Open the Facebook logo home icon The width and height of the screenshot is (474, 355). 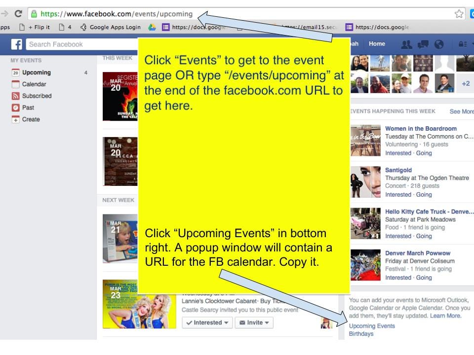(17, 44)
